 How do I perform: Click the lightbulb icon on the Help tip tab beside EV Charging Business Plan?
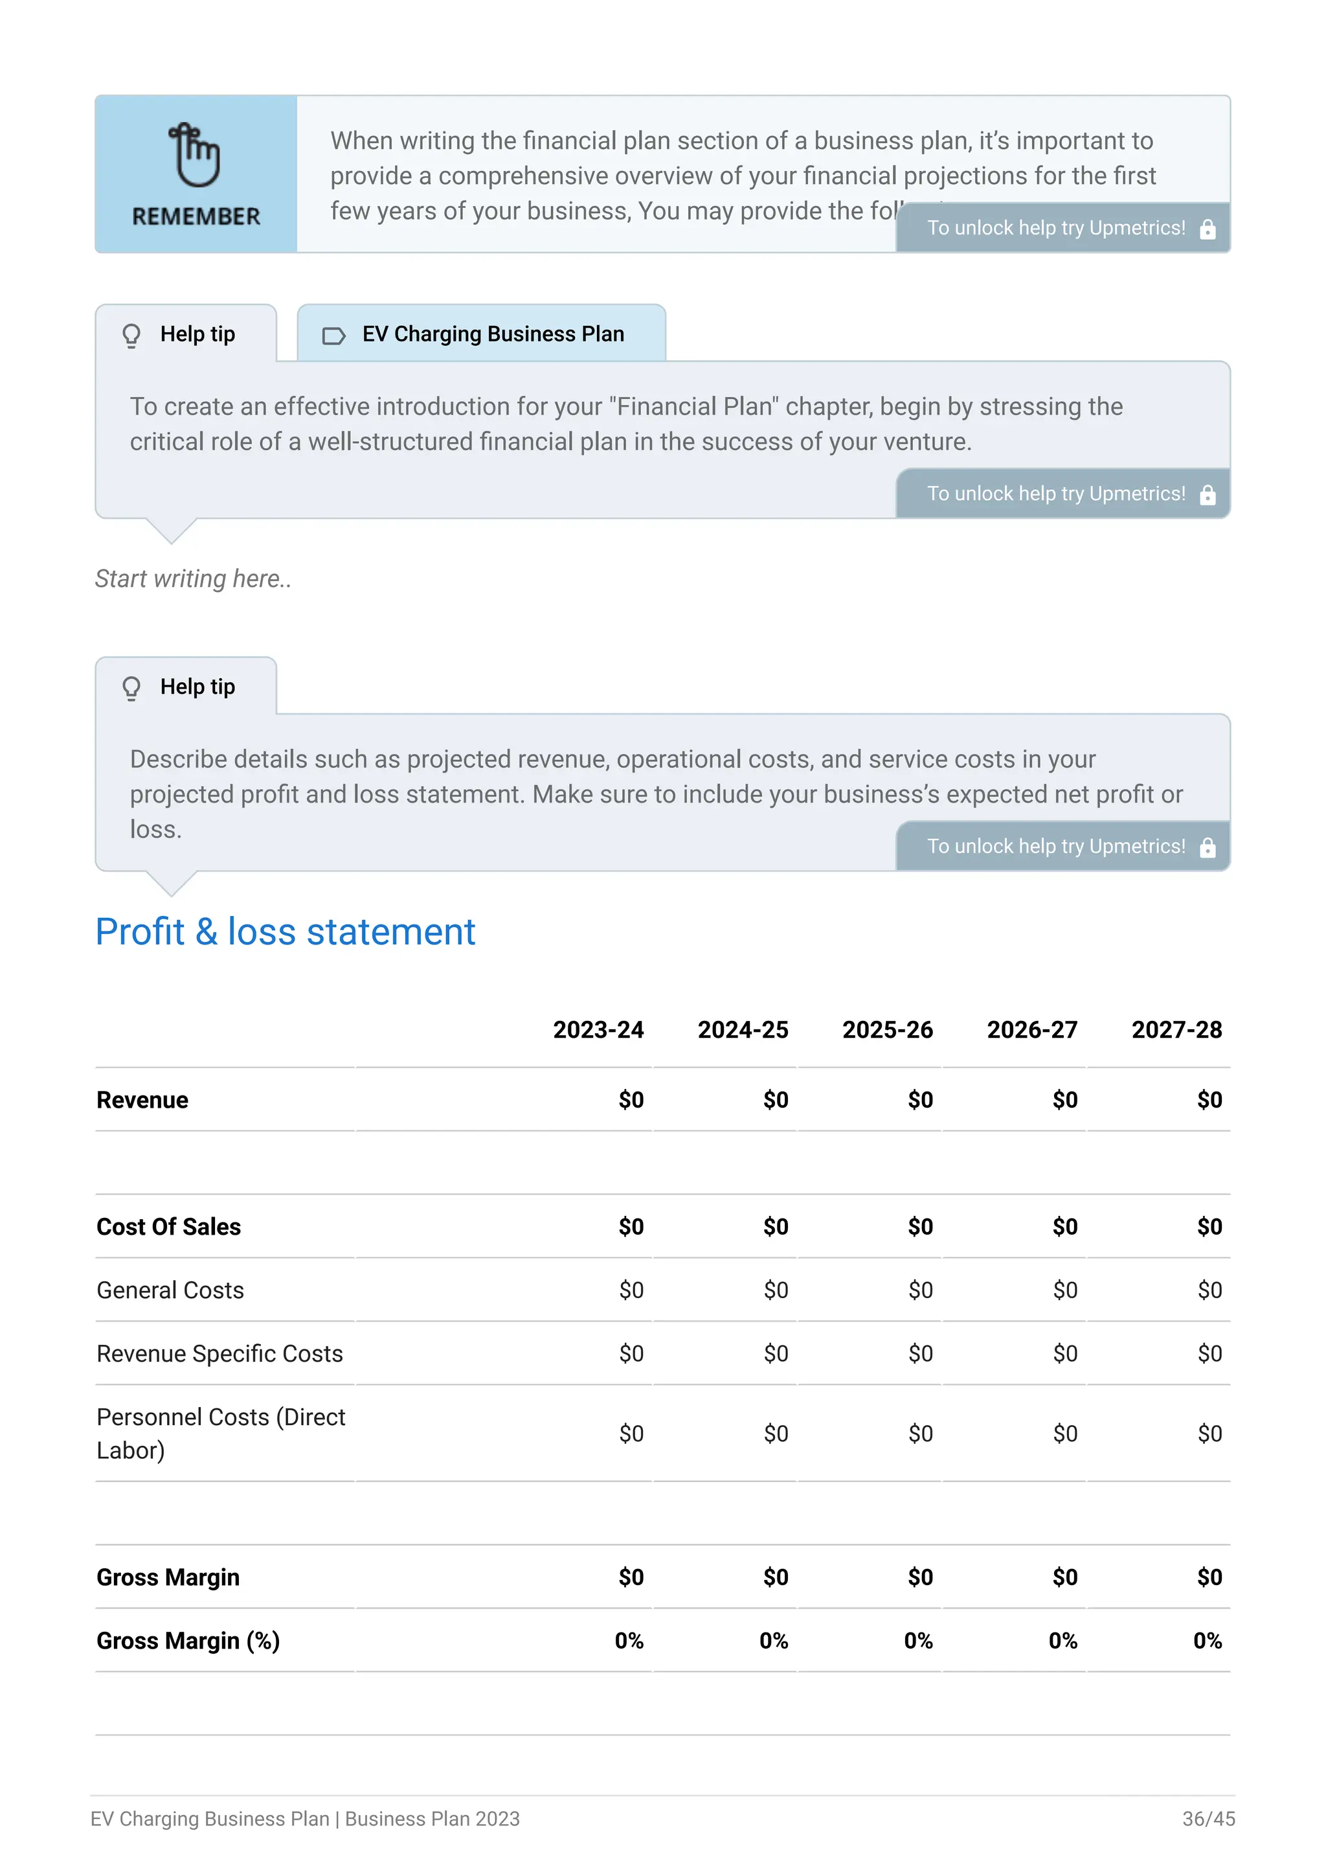(131, 335)
